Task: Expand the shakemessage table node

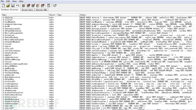Action: [3, 90]
